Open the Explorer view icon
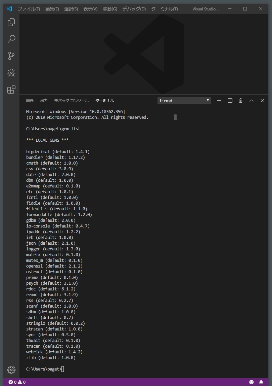This screenshot has height=386, width=272. [11, 22]
